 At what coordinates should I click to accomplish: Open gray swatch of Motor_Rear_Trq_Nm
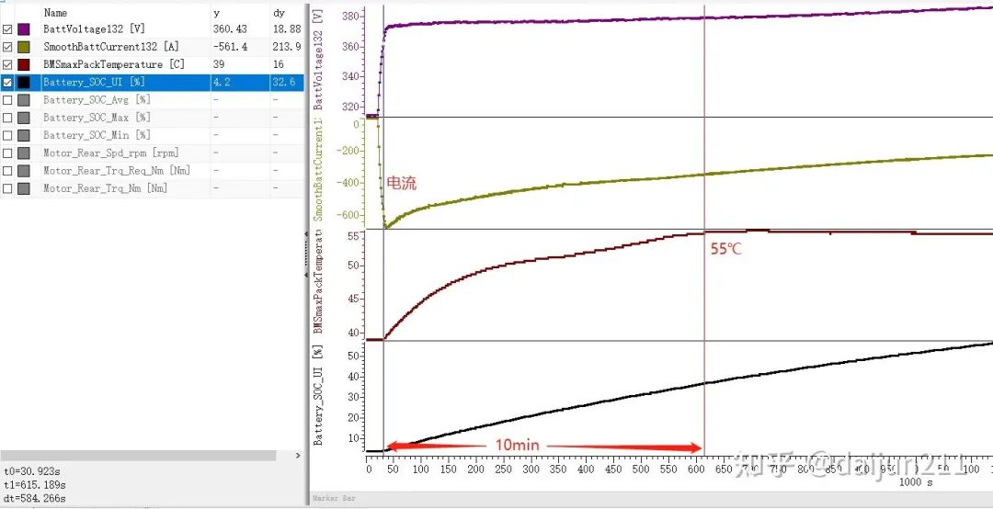[x=23, y=188]
